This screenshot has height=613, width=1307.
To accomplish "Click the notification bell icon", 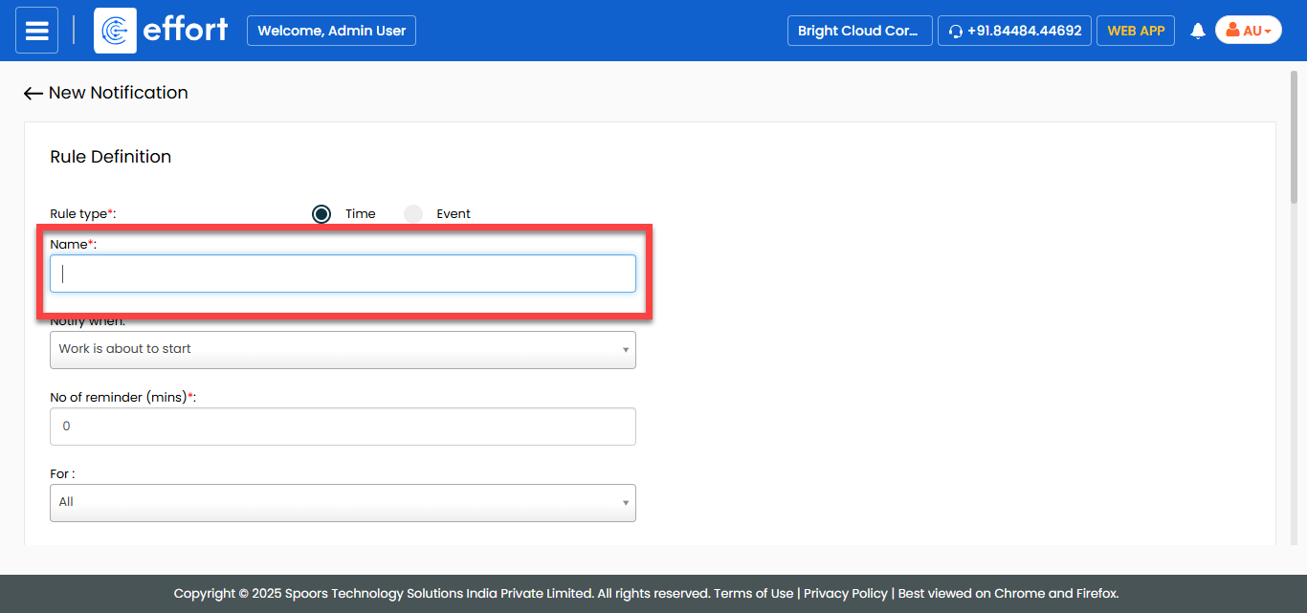I will point(1197,31).
